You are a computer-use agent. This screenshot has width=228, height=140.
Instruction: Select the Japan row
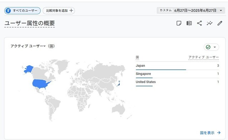point(177,66)
